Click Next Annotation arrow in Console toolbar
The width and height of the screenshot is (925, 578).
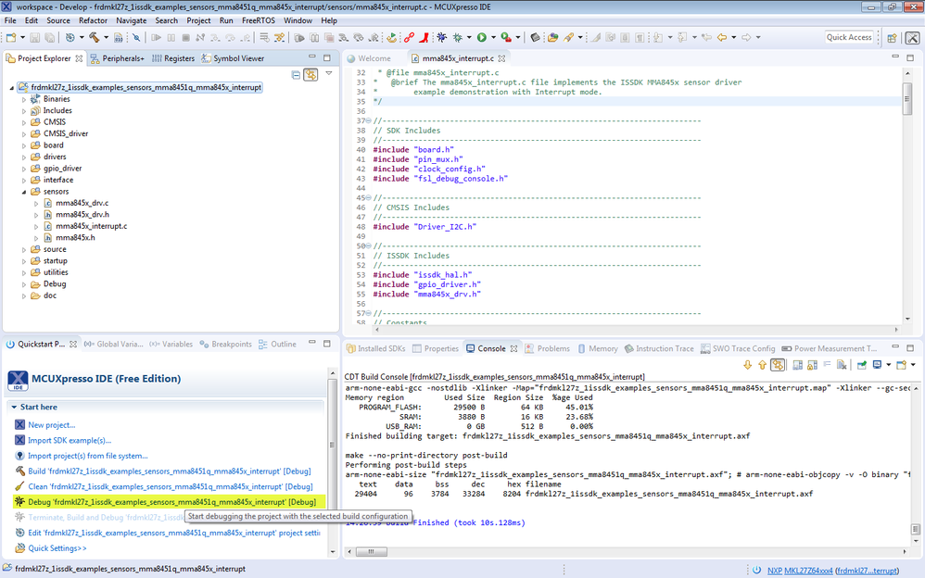747,364
